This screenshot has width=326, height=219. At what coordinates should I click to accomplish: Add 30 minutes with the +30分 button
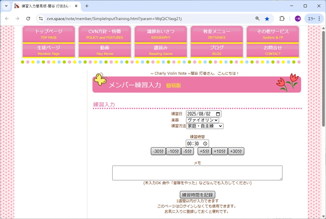[236, 151]
